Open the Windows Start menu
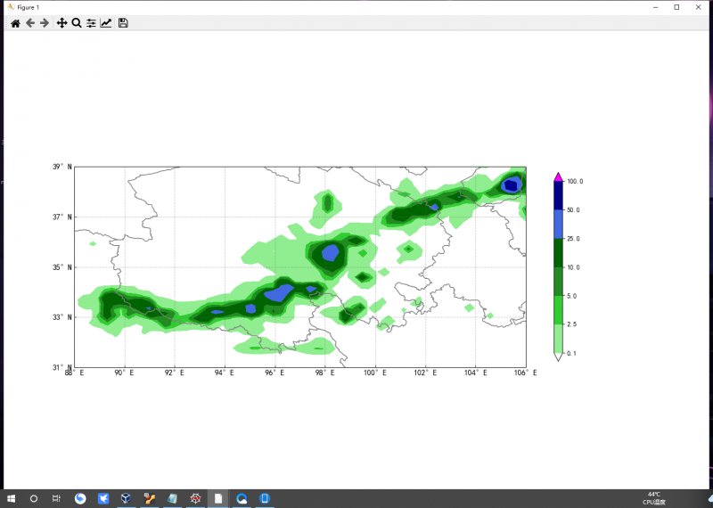The image size is (713, 508). [12, 498]
